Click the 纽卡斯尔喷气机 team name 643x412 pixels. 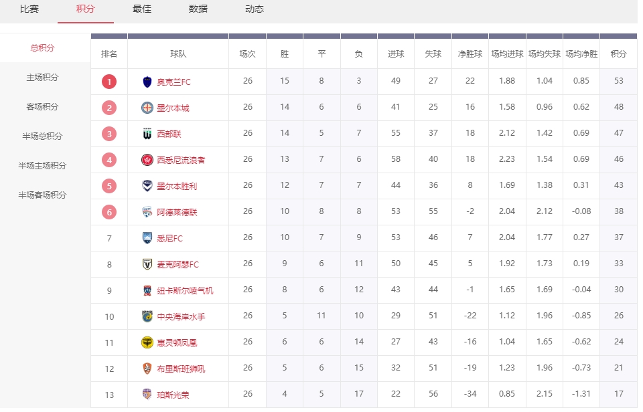185,290
